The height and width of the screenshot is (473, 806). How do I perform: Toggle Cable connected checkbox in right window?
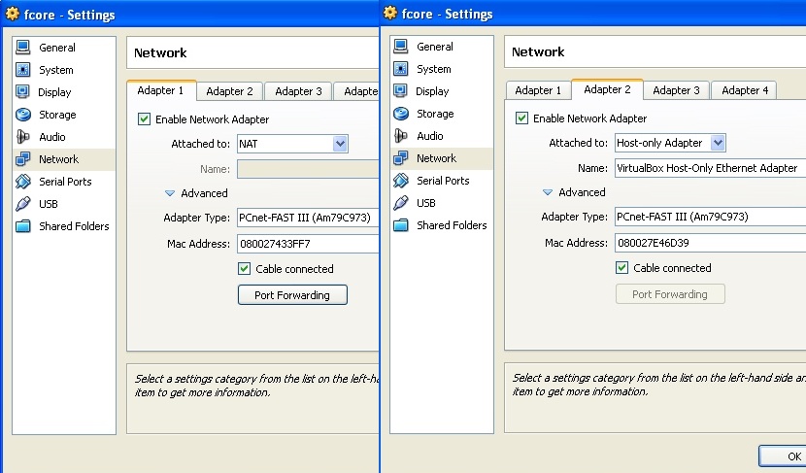click(x=621, y=268)
